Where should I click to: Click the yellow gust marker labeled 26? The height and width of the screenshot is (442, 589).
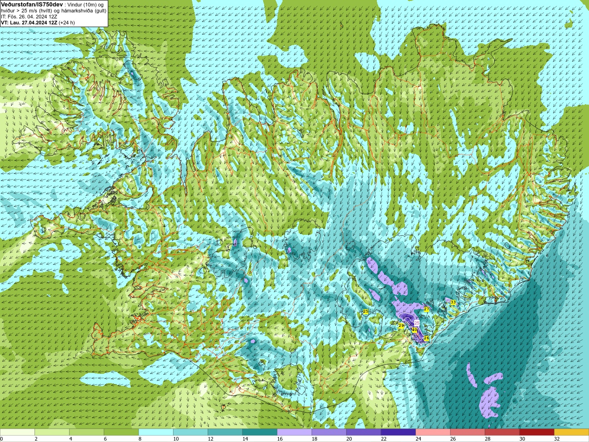pos(427,338)
